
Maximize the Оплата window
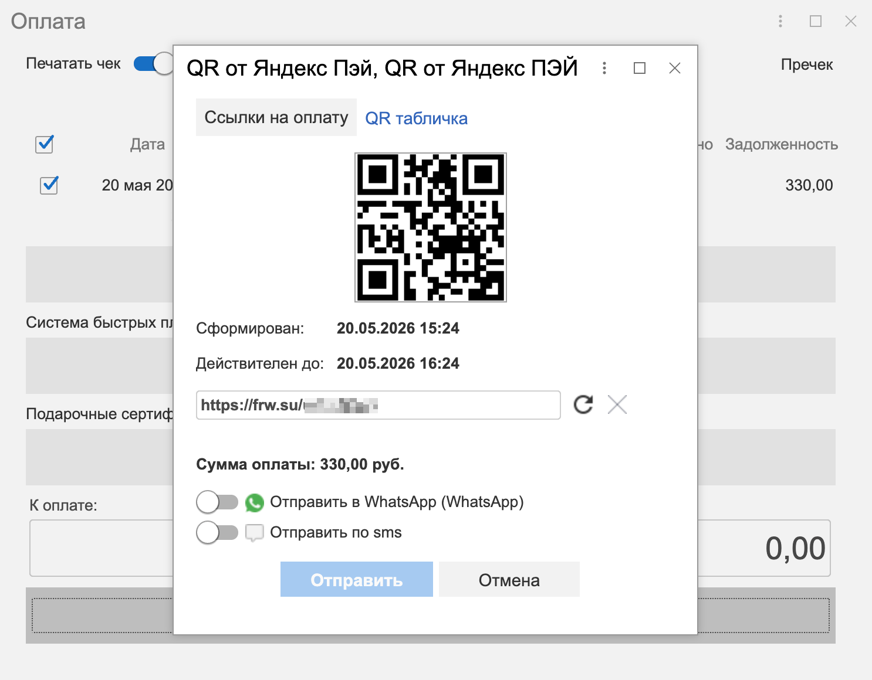816,21
